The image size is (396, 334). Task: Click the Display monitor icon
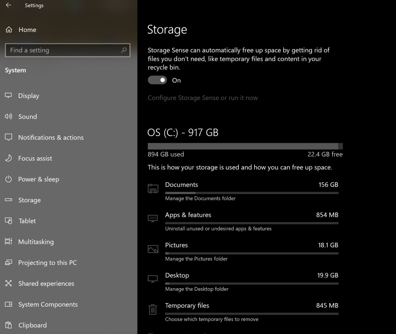coord(8,96)
